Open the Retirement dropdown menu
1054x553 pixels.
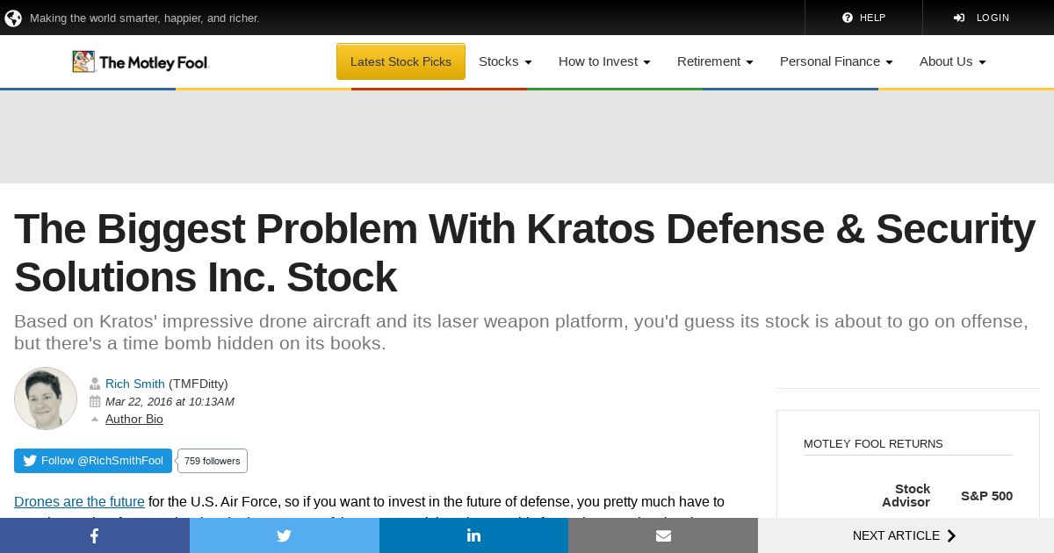click(715, 61)
